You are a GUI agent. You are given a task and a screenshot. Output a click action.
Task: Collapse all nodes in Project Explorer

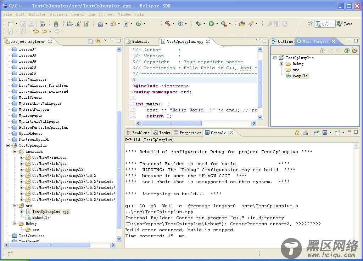point(90,41)
